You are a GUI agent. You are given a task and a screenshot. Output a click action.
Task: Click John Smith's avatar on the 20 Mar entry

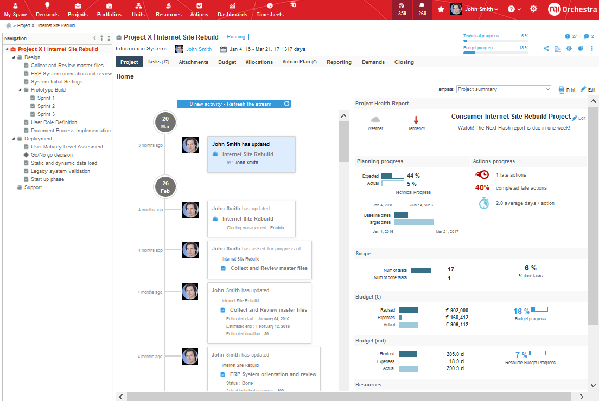(190, 145)
